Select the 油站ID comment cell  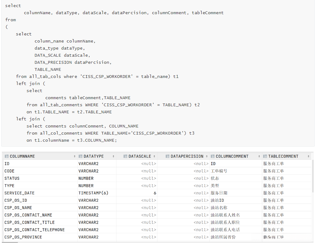tap(236, 200)
